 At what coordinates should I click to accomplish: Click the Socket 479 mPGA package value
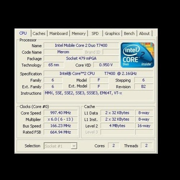(81, 58)
